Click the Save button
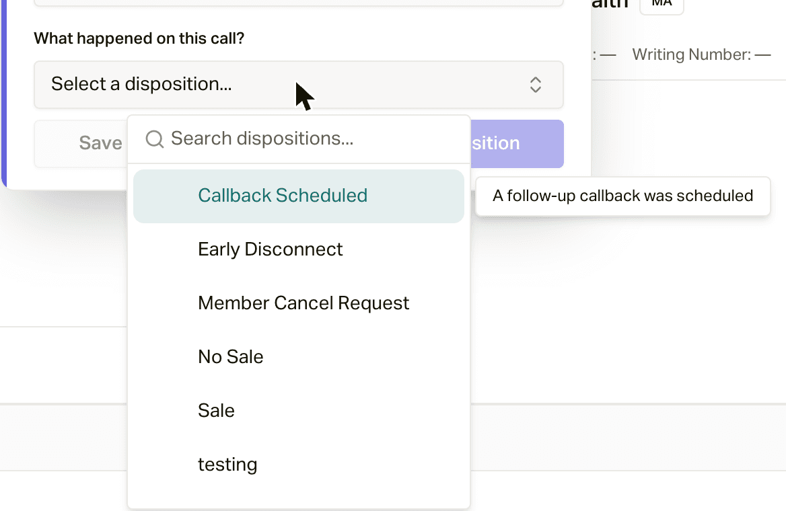Viewport: 786px width, 511px height. click(81, 143)
